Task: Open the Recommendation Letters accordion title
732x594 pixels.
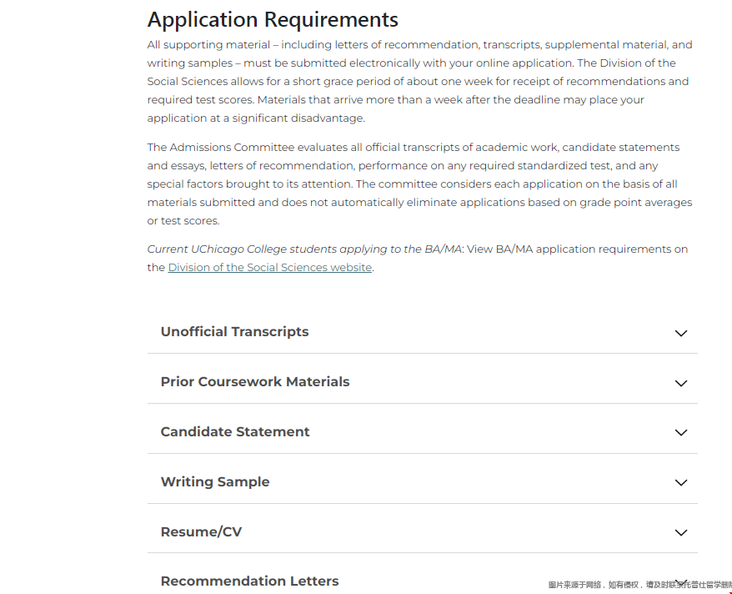Action: pos(249,581)
